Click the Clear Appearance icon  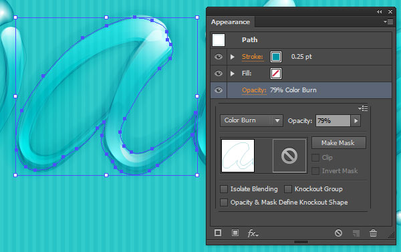[x=338, y=233]
